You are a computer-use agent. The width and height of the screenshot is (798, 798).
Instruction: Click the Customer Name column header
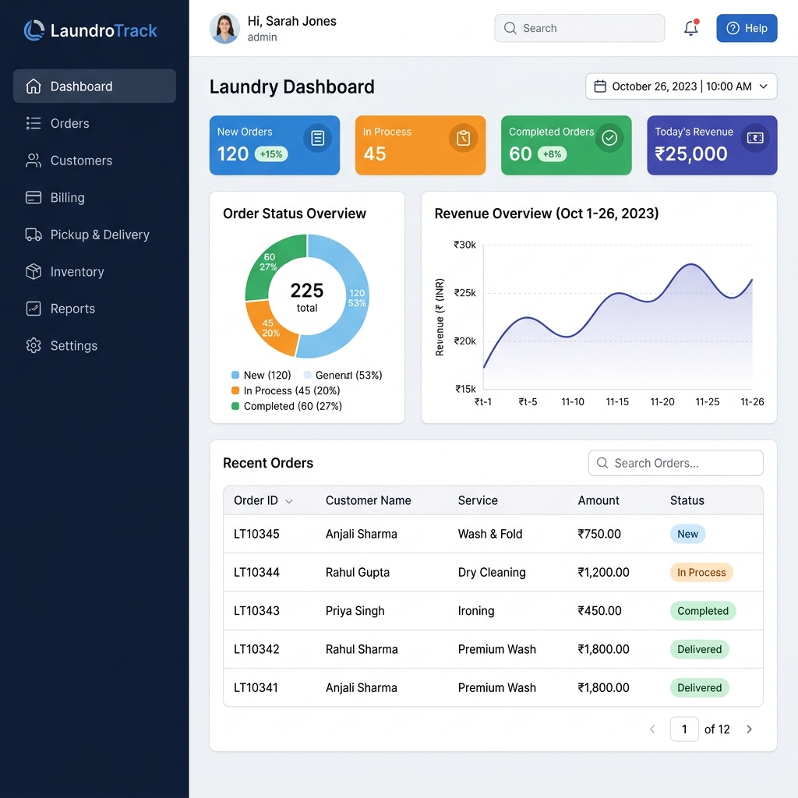point(368,500)
